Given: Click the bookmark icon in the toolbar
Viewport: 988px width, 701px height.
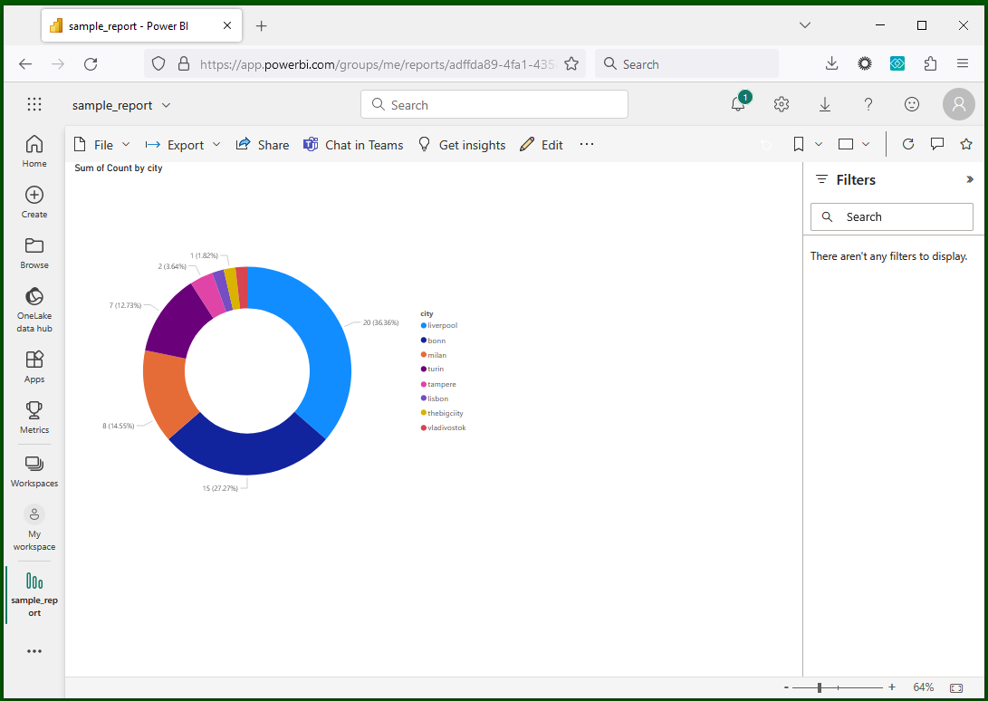Looking at the screenshot, I should (799, 144).
